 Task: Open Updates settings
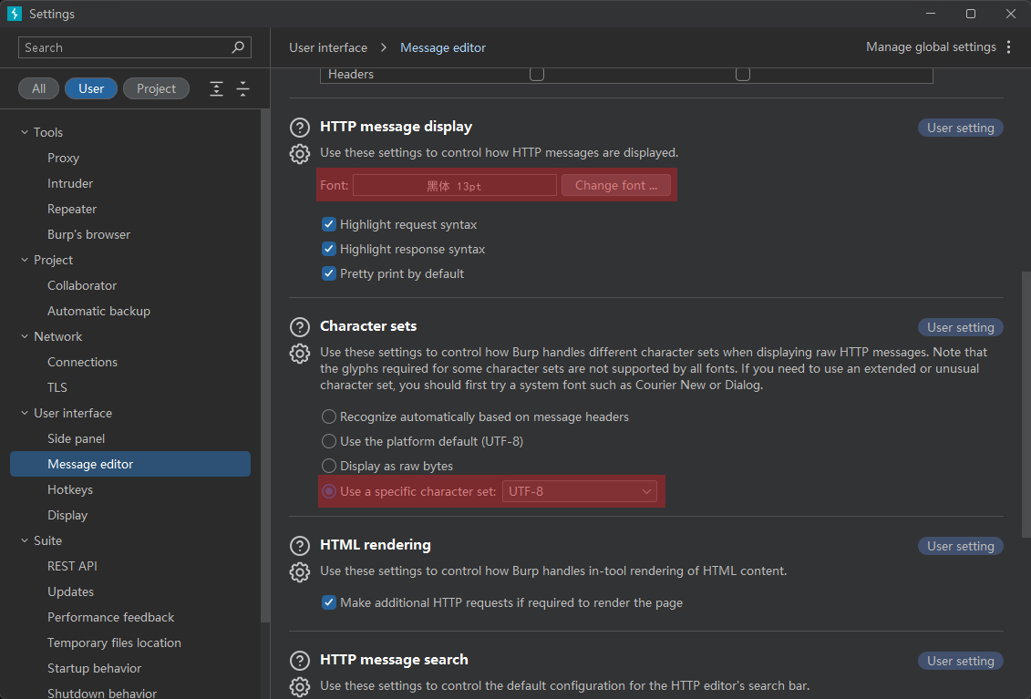coord(70,591)
